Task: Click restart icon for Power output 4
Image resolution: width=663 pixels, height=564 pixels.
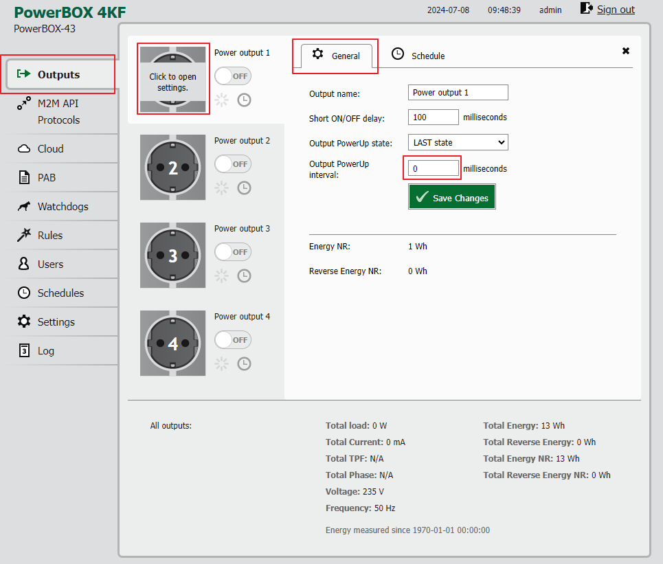Action: coord(221,364)
